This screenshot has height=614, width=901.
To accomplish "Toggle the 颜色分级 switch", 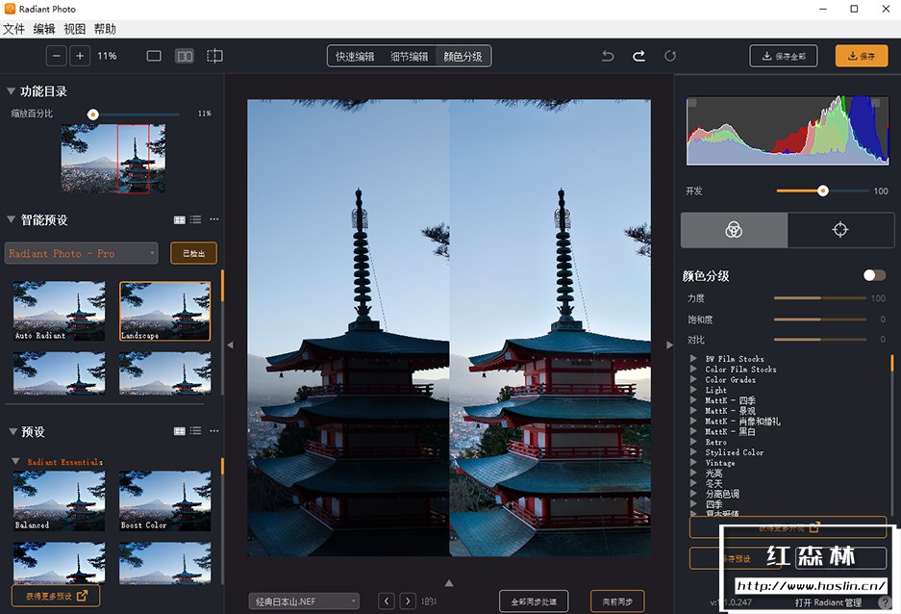I will pyautogui.click(x=874, y=275).
